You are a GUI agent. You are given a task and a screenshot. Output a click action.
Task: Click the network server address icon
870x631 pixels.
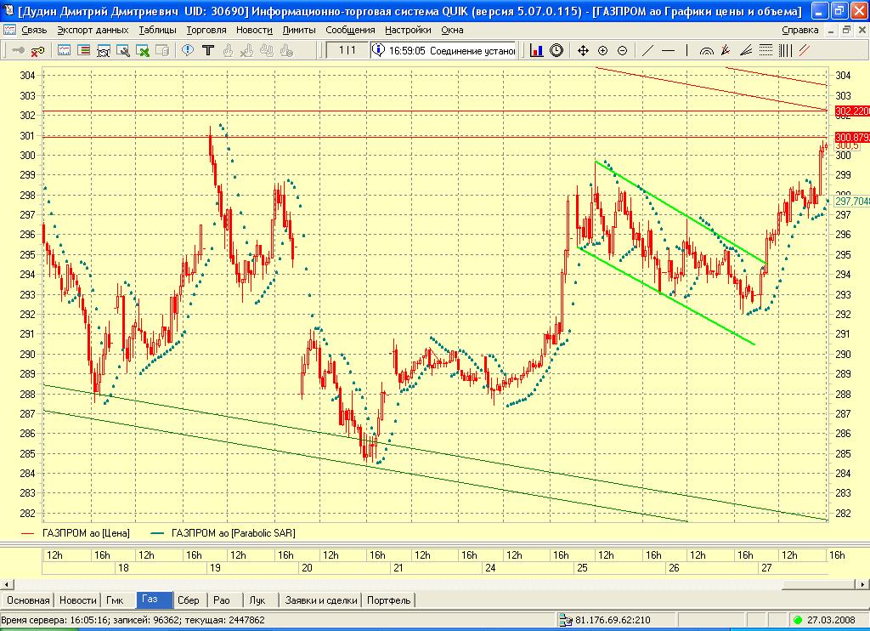point(565,620)
